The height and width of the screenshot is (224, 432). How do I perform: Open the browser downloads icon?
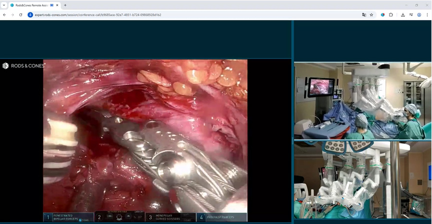(403, 15)
